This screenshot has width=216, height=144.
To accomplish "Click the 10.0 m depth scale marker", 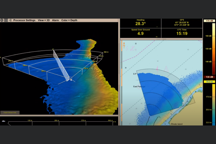I will tap(209, 82).
